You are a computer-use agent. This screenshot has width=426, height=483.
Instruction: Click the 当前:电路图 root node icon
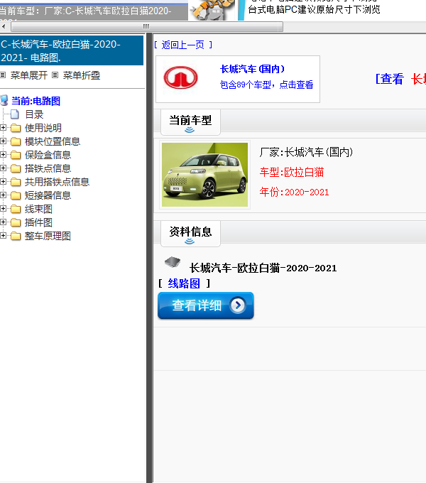(4, 100)
